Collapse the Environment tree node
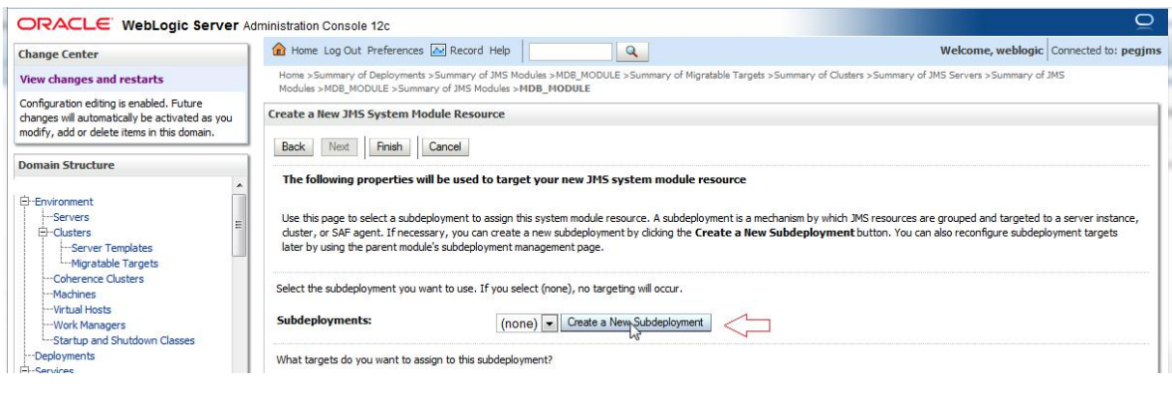The width and height of the screenshot is (1172, 415). (x=25, y=201)
